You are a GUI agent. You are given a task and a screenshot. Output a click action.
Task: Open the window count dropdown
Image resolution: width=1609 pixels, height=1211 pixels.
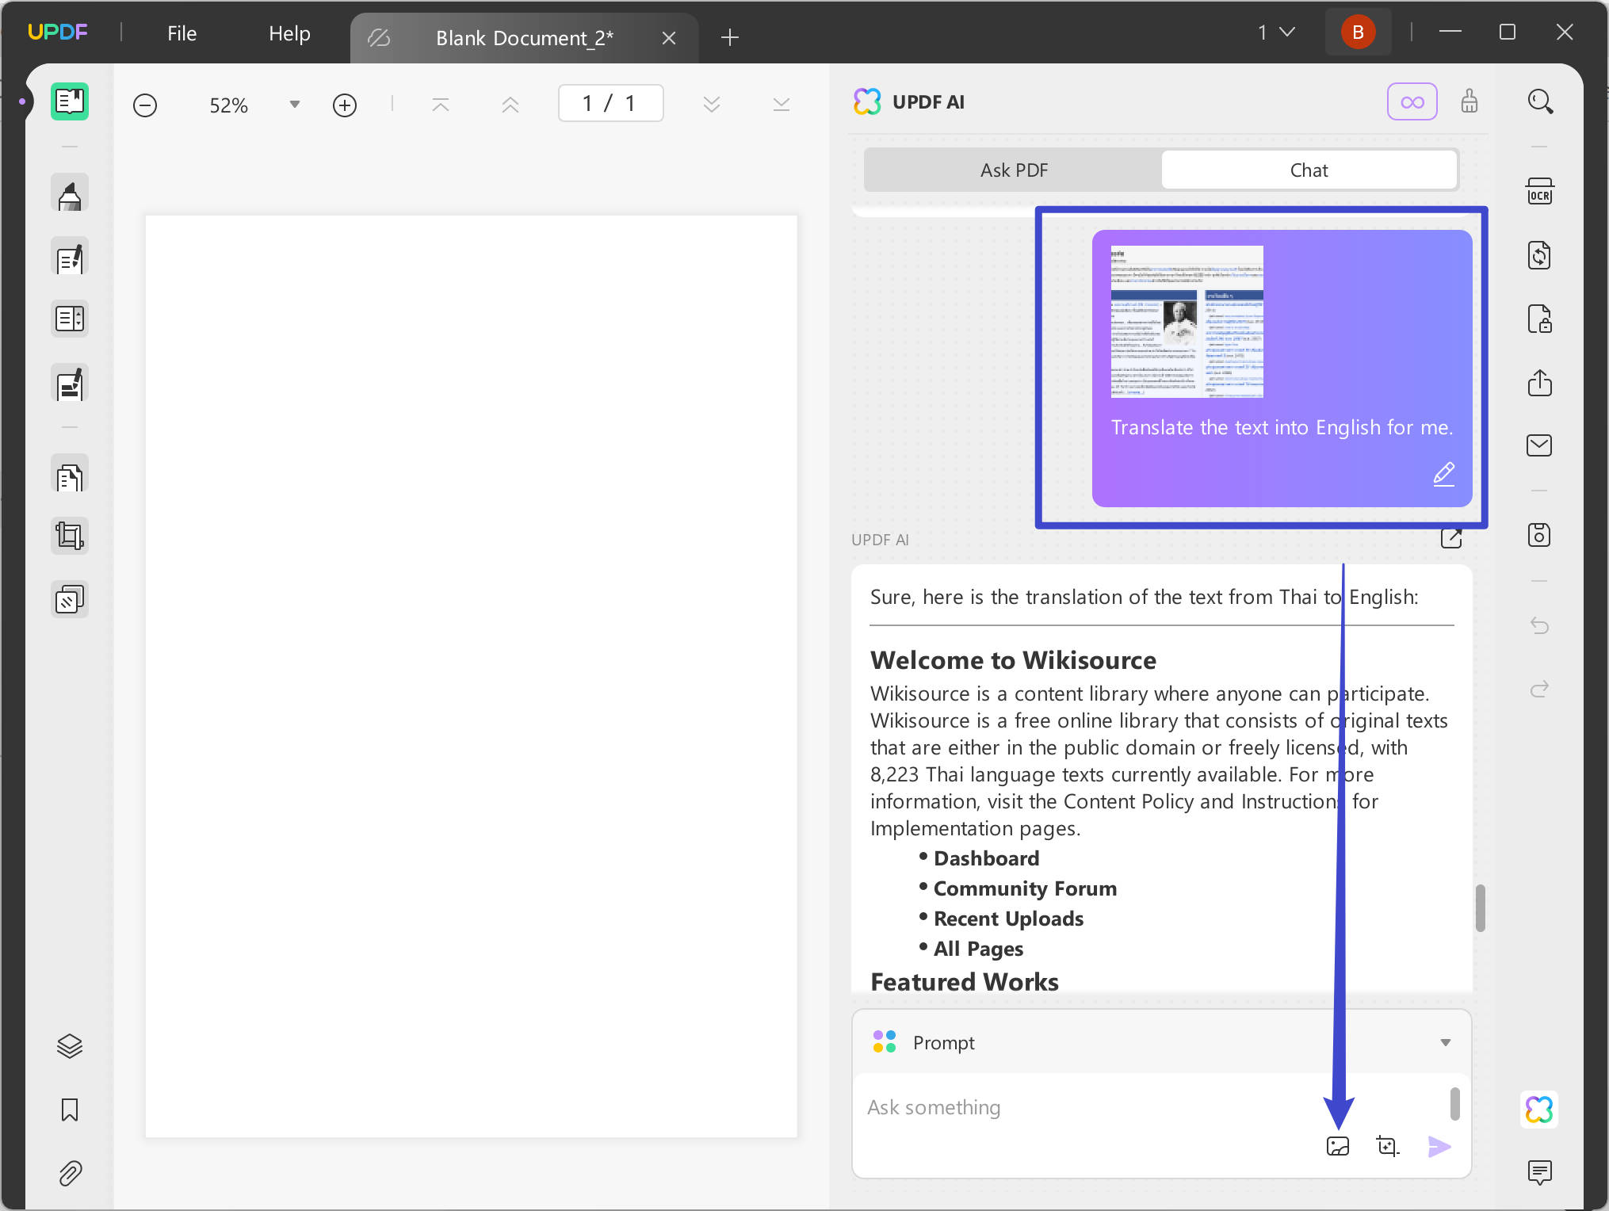pyautogui.click(x=1276, y=32)
